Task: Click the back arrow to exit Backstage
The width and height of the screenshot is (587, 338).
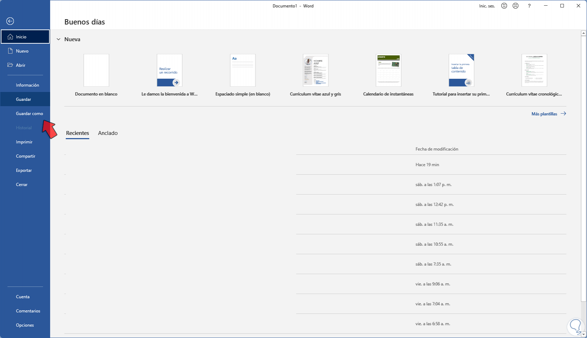Action: (10, 21)
